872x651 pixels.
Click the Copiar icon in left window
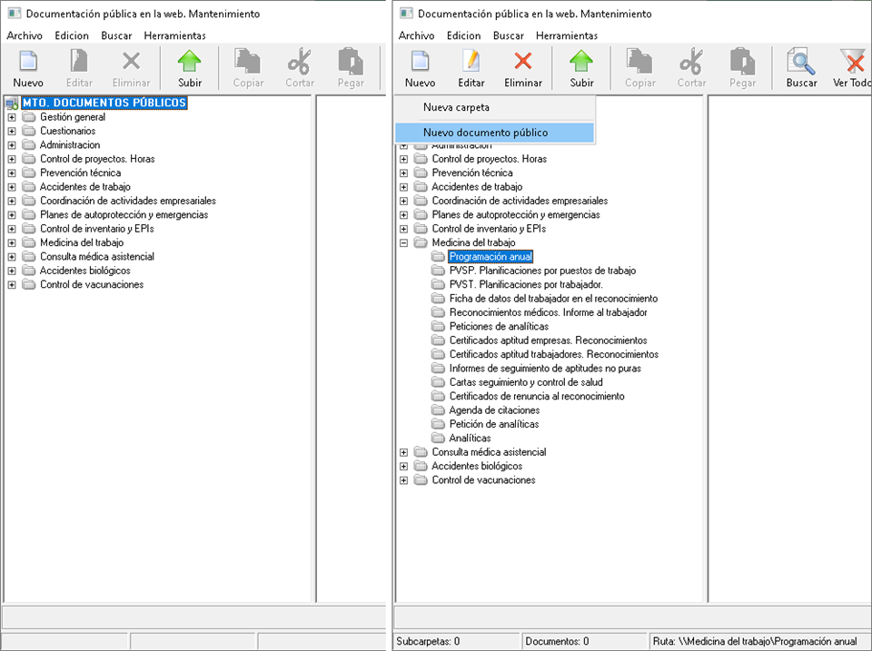[x=248, y=63]
